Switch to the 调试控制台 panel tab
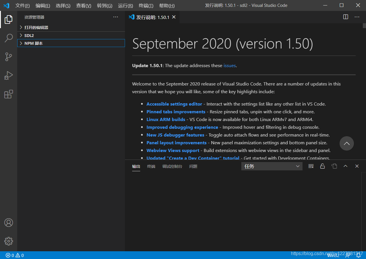 (172, 166)
